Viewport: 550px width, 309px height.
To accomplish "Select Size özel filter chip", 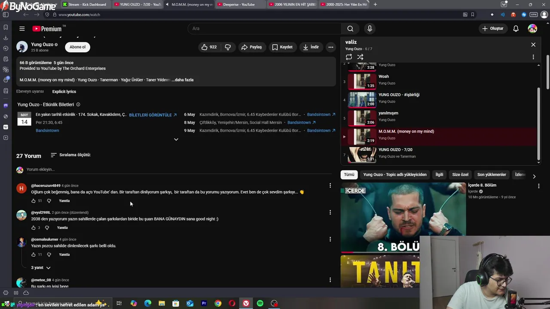I will (460, 175).
